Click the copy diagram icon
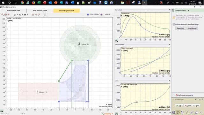This screenshot has width=204, height=115. (15, 15)
